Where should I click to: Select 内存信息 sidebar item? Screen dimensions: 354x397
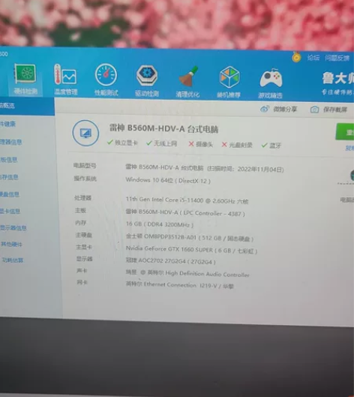click(9, 177)
